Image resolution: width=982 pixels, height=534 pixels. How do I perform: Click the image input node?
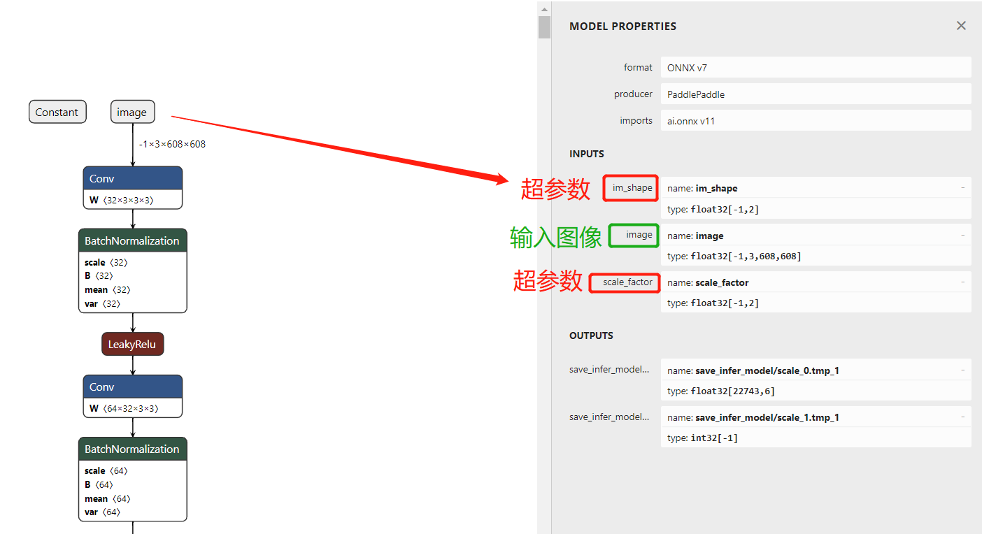pyautogui.click(x=132, y=112)
